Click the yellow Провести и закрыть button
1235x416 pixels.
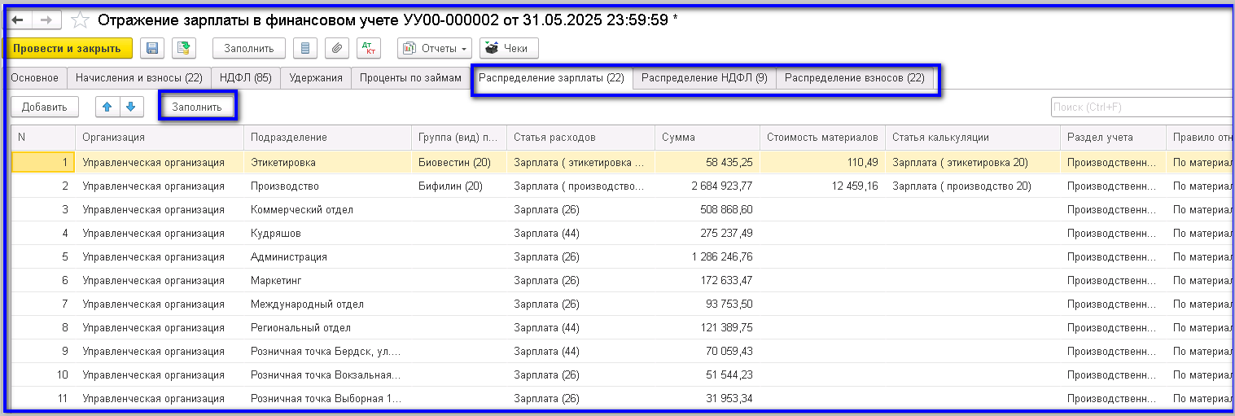(x=67, y=49)
